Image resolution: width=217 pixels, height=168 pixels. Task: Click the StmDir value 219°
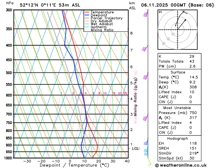click(x=194, y=153)
